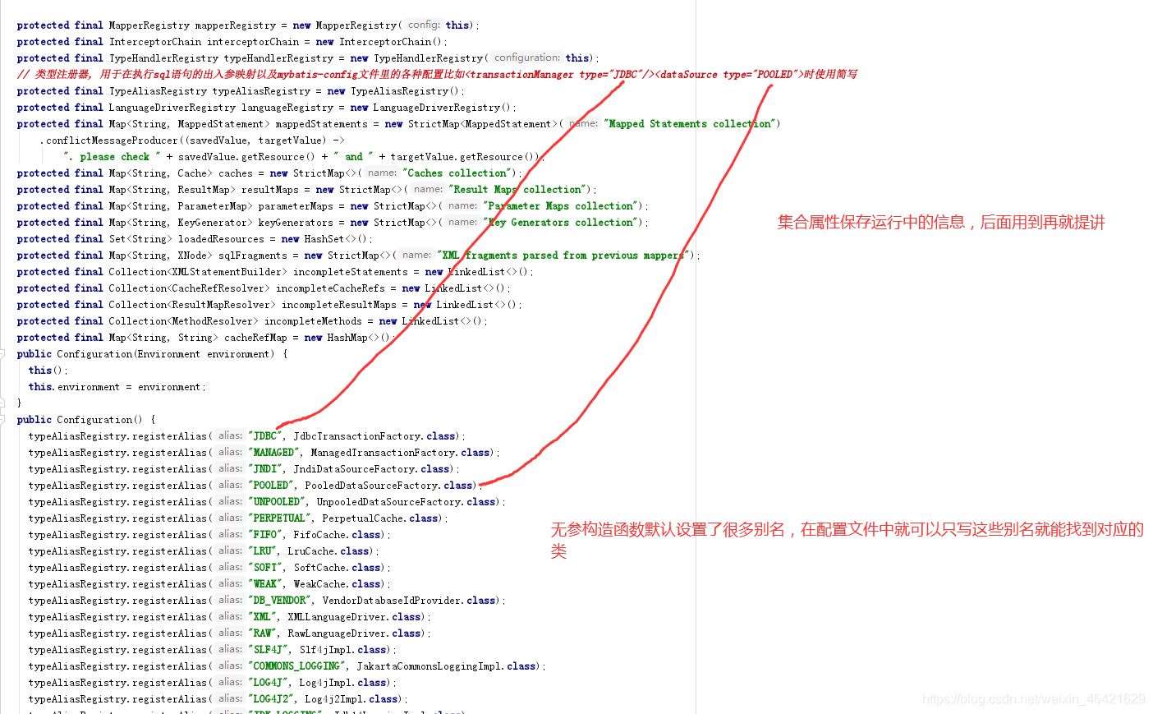Image resolution: width=1153 pixels, height=714 pixels.
Task: Select the "POOLED" registerAlias line
Action: click(x=246, y=485)
